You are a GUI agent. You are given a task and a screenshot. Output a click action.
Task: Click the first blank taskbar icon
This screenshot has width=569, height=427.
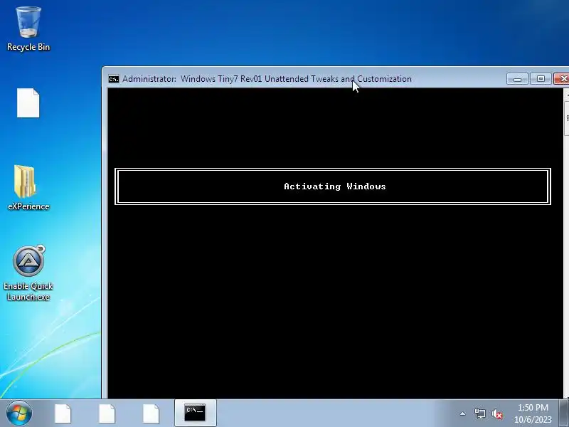pos(63,413)
